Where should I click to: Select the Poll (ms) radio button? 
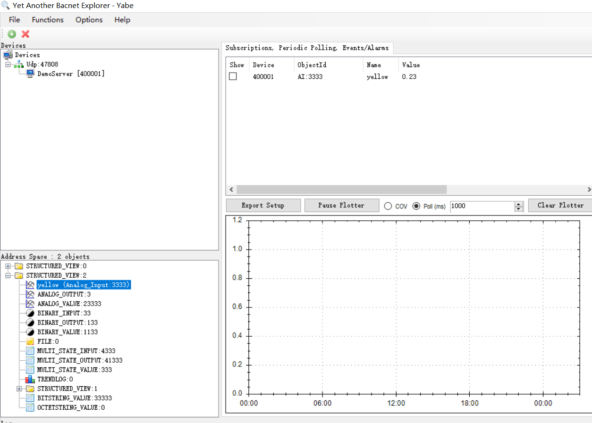click(x=416, y=206)
